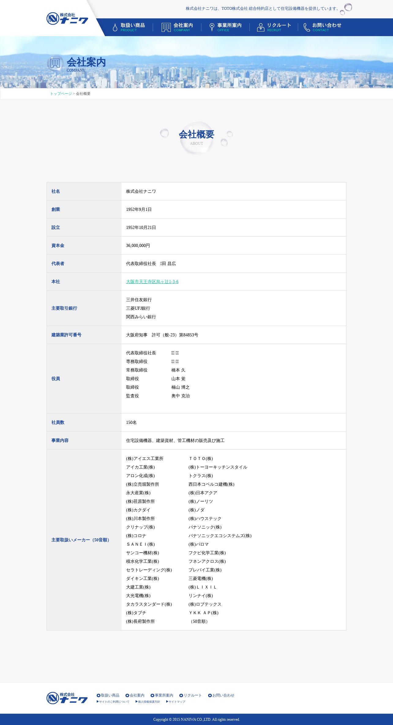Click the ダイキン工業(株) maker entry
Viewport: 393px width, 725px height.
pyautogui.click(x=143, y=579)
